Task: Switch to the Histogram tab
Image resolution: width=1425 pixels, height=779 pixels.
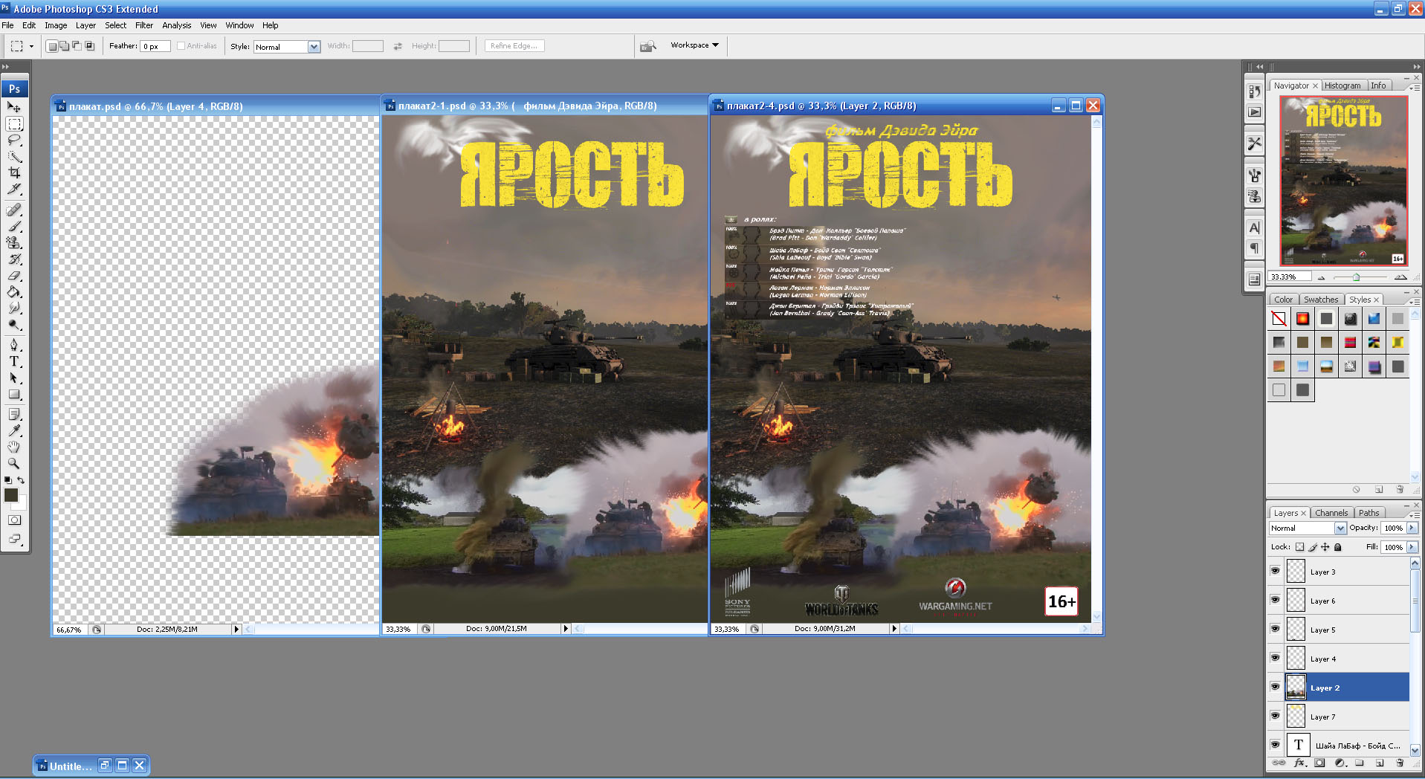Action: 1342,85
